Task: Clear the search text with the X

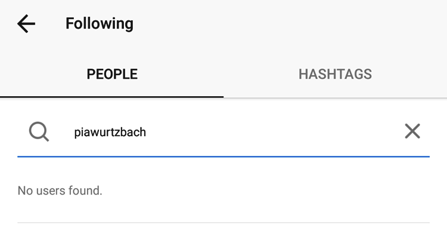Action: tap(412, 131)
